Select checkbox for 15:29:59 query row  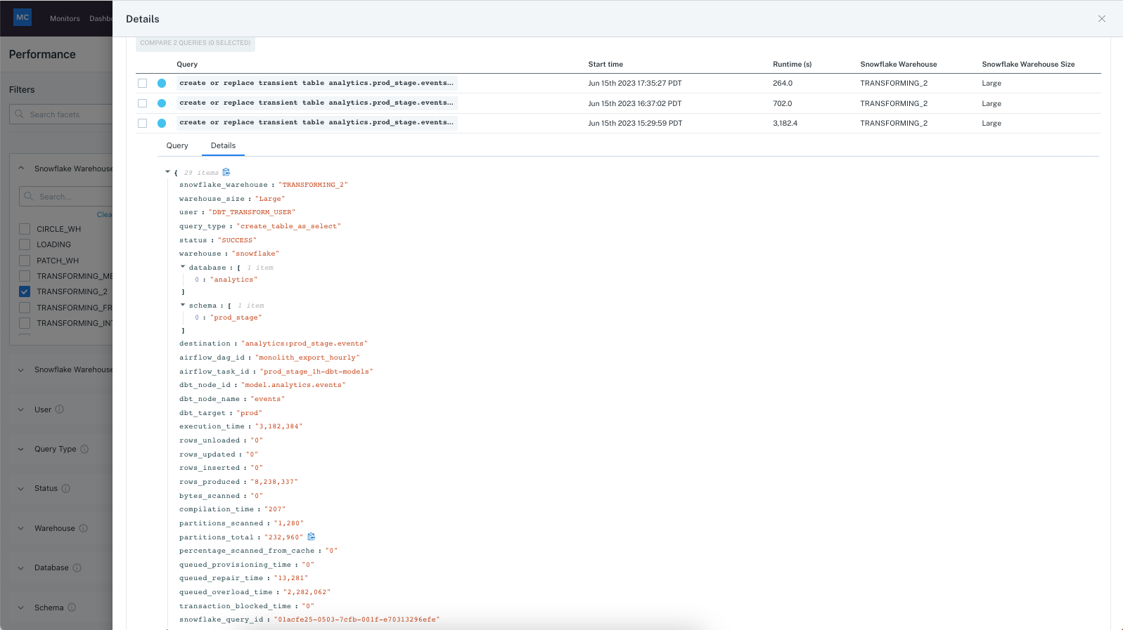click(143, 123)
